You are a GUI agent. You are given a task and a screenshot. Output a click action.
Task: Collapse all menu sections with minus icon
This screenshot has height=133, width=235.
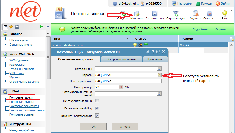tap(48, 27)
